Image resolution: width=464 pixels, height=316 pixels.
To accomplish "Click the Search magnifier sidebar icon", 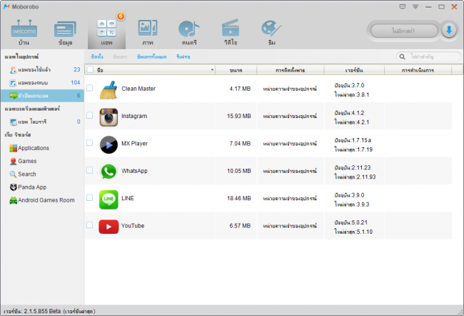I will click(x=13, y=174).
